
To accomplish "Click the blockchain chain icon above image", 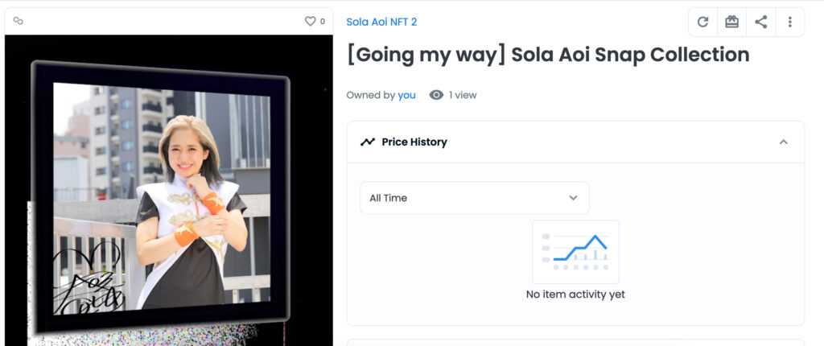I will pyautogui.click(x=18, y=21).
